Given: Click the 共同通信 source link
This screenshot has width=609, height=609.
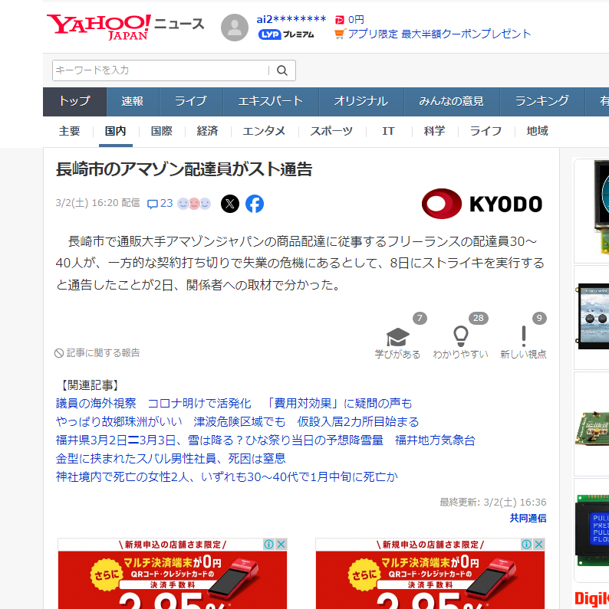Looking at the screenshot, I should 528,518.
